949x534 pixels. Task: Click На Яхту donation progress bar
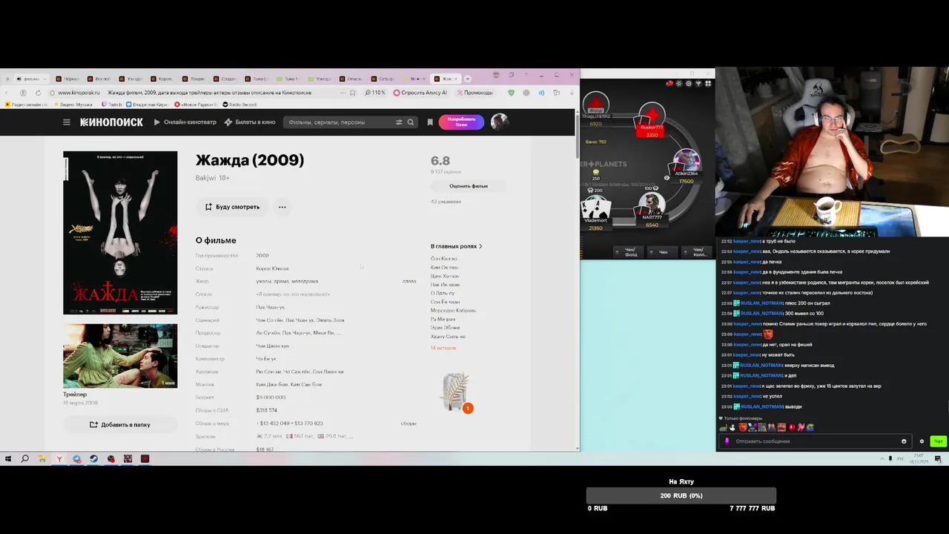(x=681, y=495)
